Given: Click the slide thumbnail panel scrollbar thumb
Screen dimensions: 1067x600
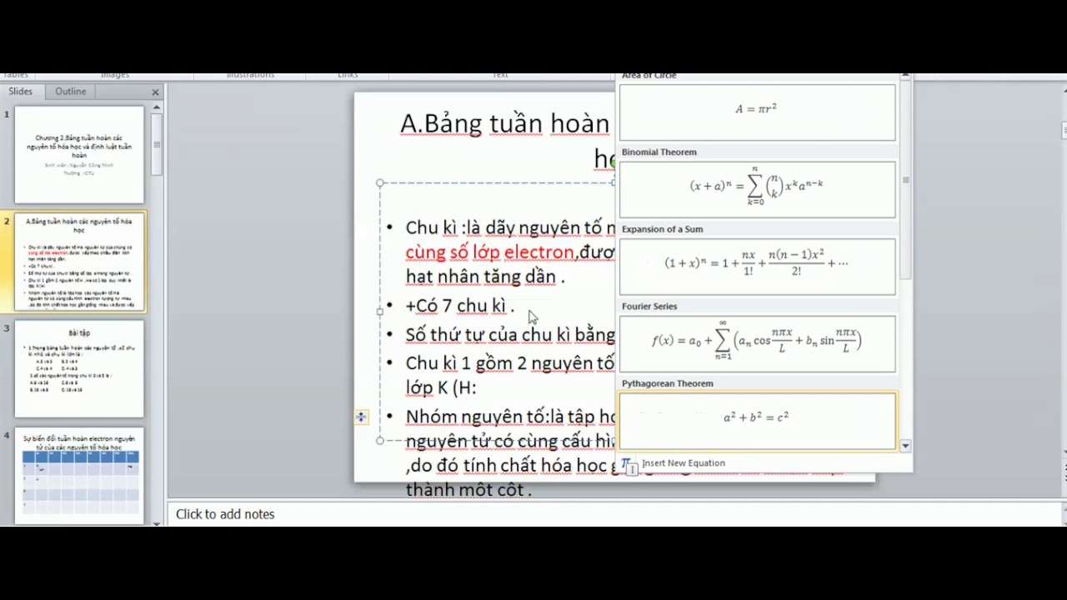Looking at the screenshot, I should (156, 144).
